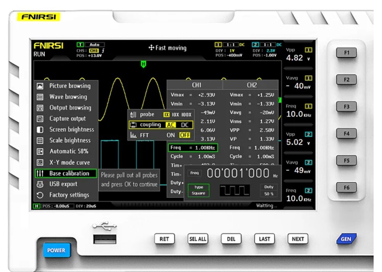This screenshot has width=382, height=272.
Task: Click the Screen brightness half-circle icon
Action: [40, 130]
